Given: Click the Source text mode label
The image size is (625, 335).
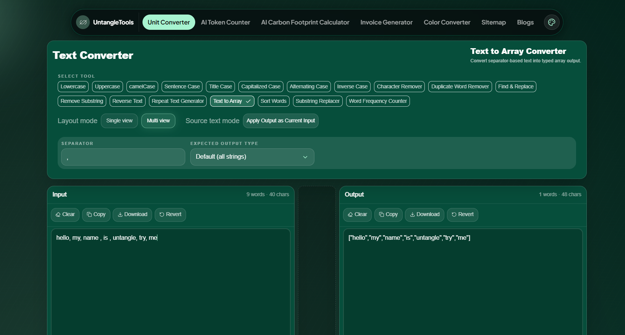Looking at the screenshot, I should (212, 121).
